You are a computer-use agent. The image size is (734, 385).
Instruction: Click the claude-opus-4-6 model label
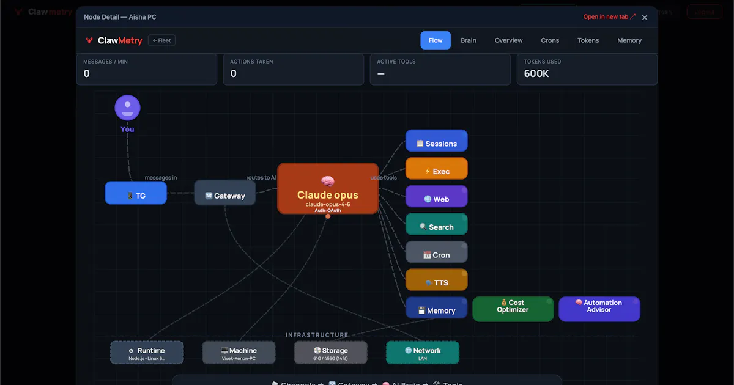(328, 204)
